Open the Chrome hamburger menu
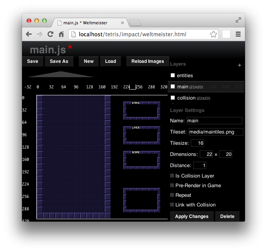Viewport: 267px width, 252px height. [x=238, y=34]
